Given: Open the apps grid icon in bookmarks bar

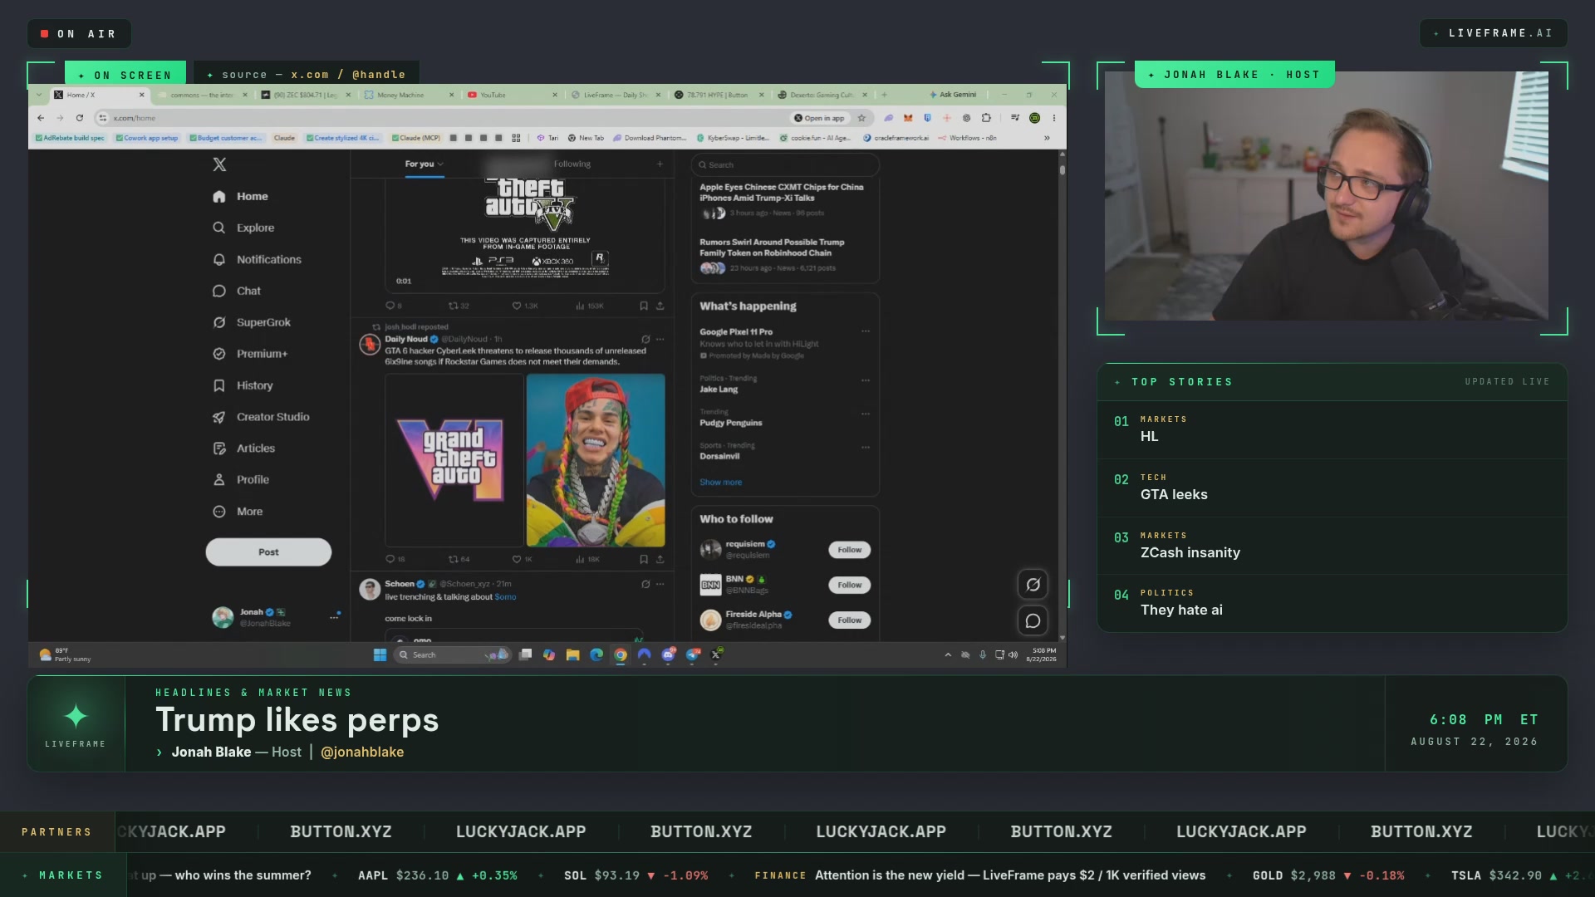Looking at the screenshot, I should coord(516,138).
